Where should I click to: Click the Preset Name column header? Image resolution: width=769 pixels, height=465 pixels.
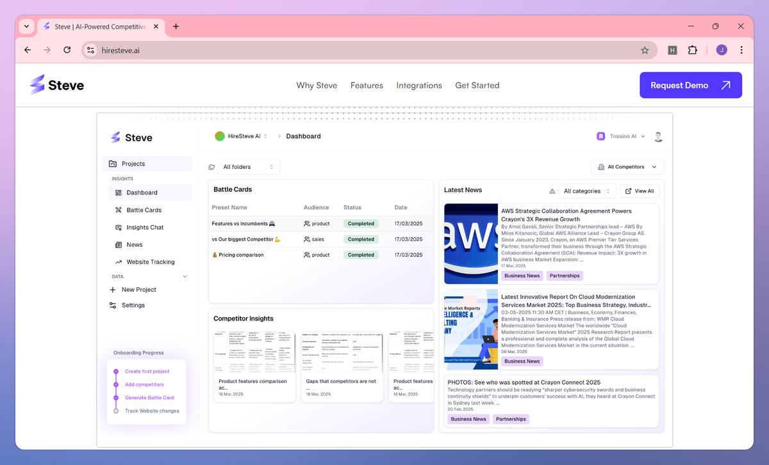pyautogui.click(x=230, y=207)
